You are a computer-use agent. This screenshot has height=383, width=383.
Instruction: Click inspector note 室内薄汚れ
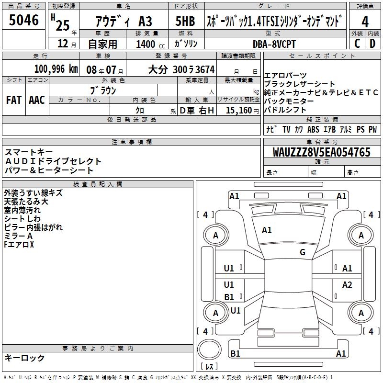tap(22, 210)
